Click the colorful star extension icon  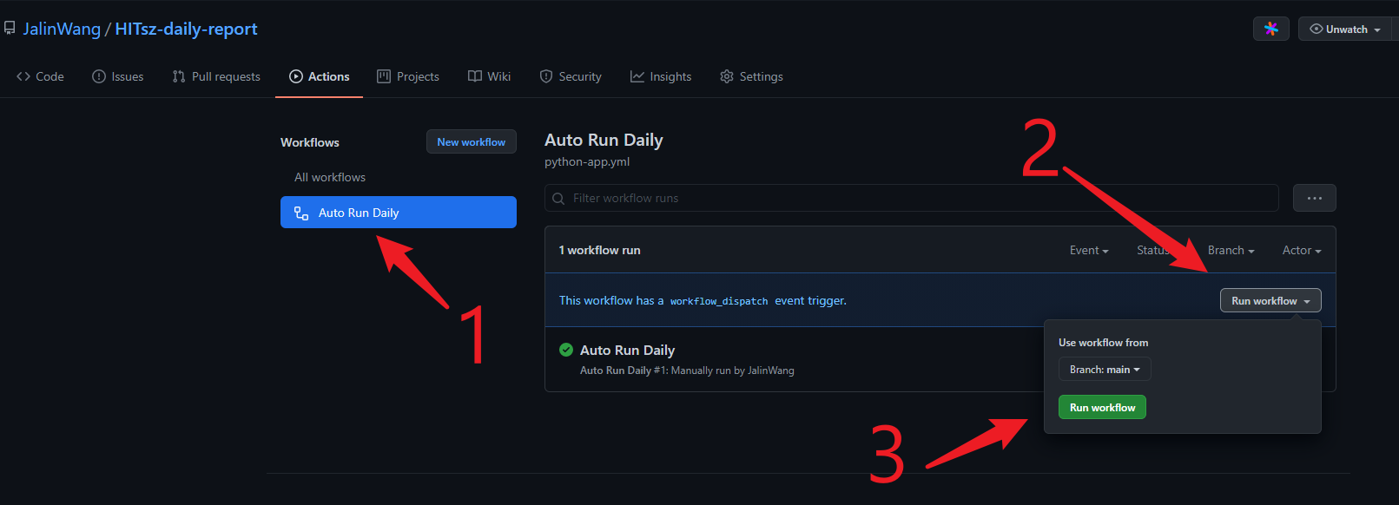click(1270, 29)
